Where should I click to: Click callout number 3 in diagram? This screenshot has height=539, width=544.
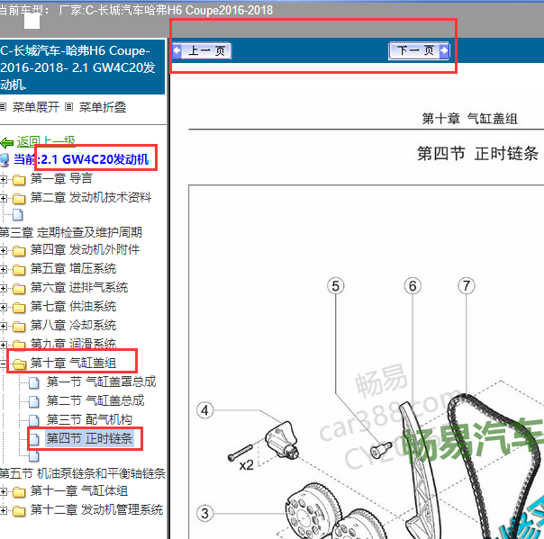click(x=204, y=513)
